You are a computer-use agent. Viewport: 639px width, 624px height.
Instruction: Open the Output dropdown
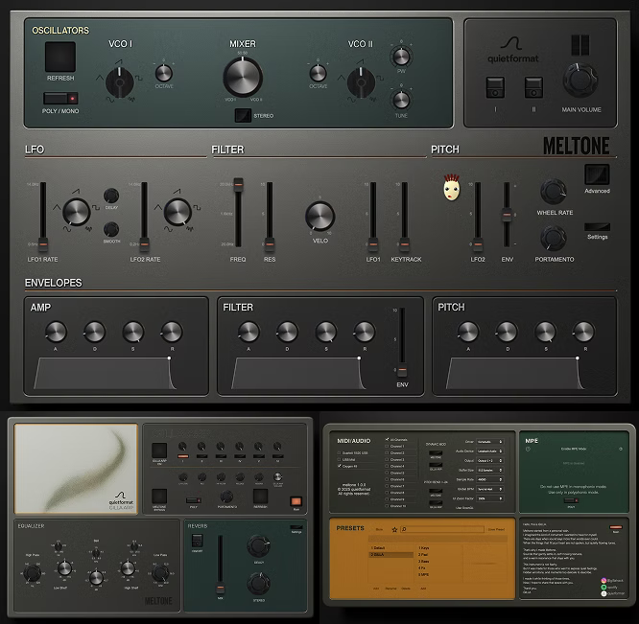490,460
